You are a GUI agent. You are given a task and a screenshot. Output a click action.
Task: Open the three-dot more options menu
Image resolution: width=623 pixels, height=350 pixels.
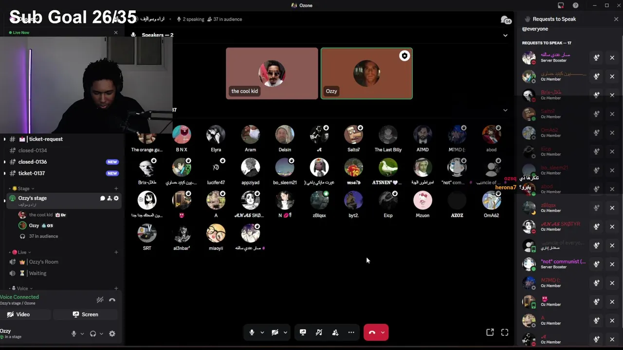351,332
